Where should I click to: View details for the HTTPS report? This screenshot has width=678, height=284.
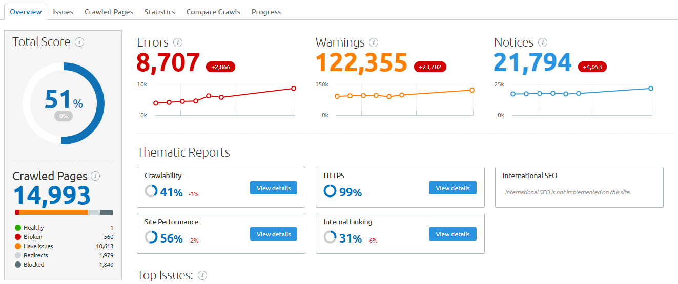(453, 188)
